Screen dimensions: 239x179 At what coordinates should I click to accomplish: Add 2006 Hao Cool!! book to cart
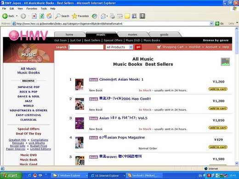click(x=218, y=108)
